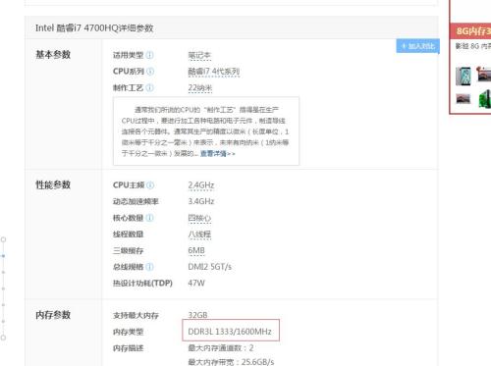Click the 动态加速频率 label
Viewport: 491px width, 366px height.
(x=136, y=201)
